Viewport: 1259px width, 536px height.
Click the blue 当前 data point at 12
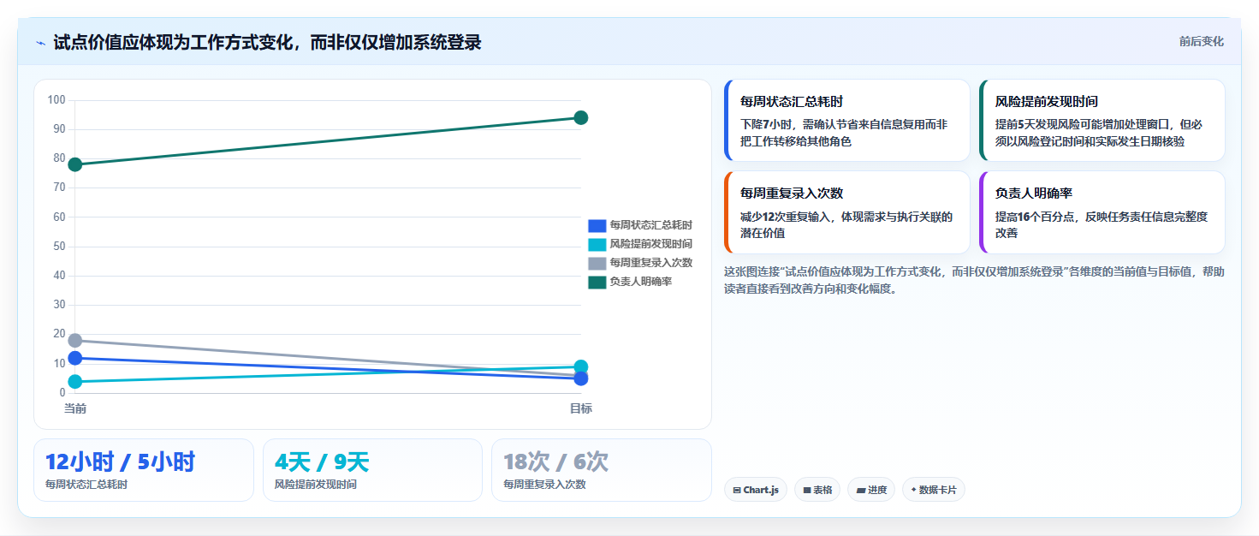click(x=75, y=358)
